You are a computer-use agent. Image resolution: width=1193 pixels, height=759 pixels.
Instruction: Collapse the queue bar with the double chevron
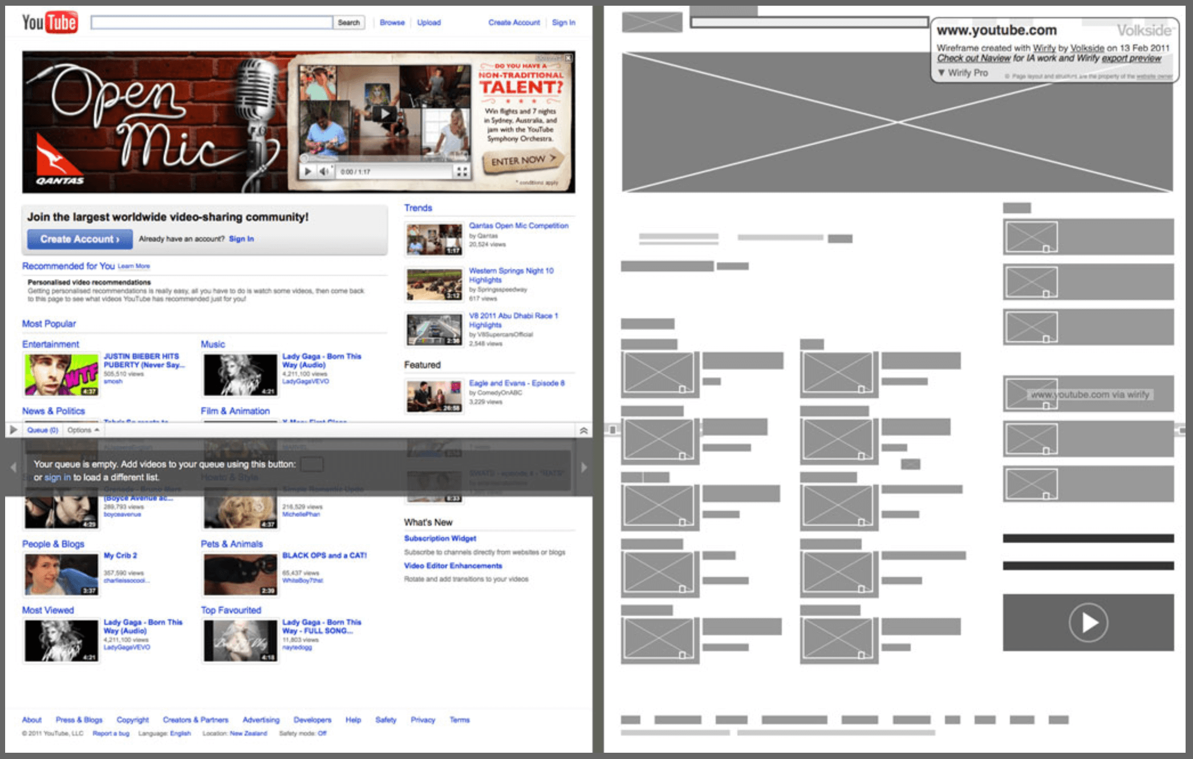click(583, 429)
